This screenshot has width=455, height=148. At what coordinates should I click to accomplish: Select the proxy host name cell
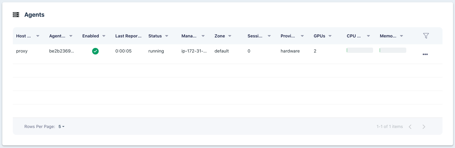click(22, 51)
